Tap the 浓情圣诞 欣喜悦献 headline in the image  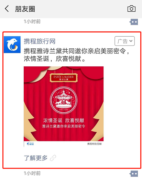click(64, 121)
